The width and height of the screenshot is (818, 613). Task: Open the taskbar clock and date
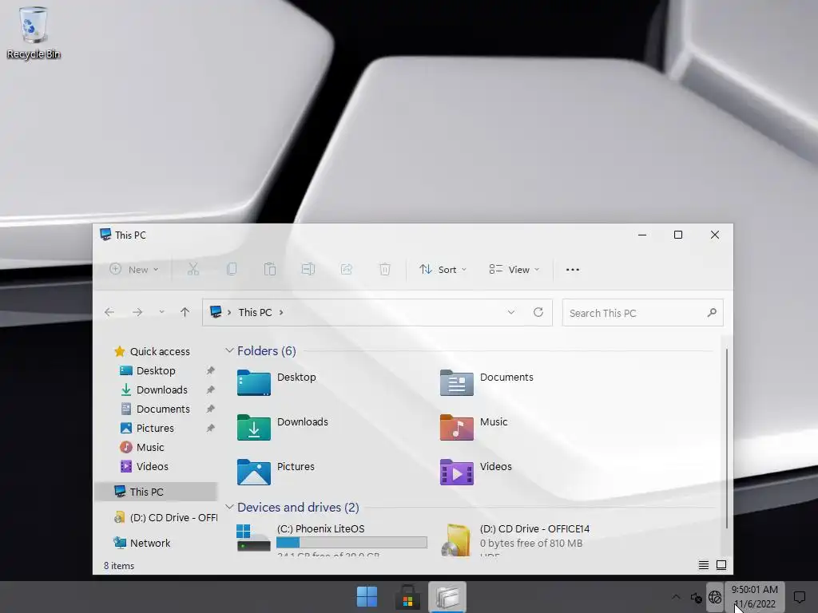[754, 597]
